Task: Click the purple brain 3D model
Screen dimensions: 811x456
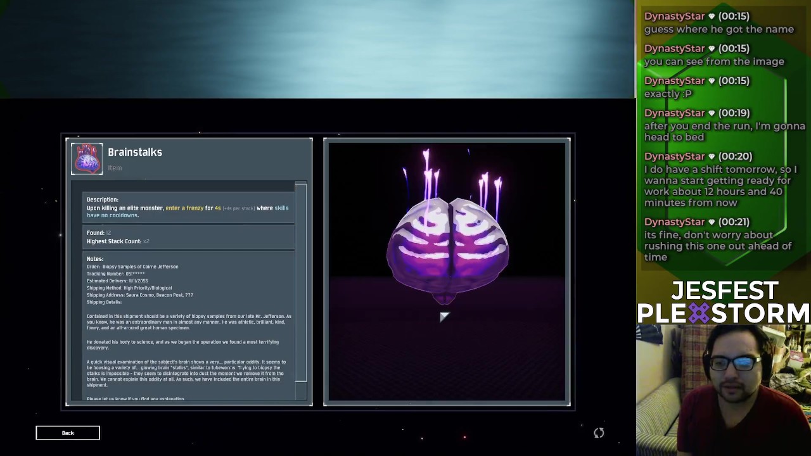Action: 447,247
